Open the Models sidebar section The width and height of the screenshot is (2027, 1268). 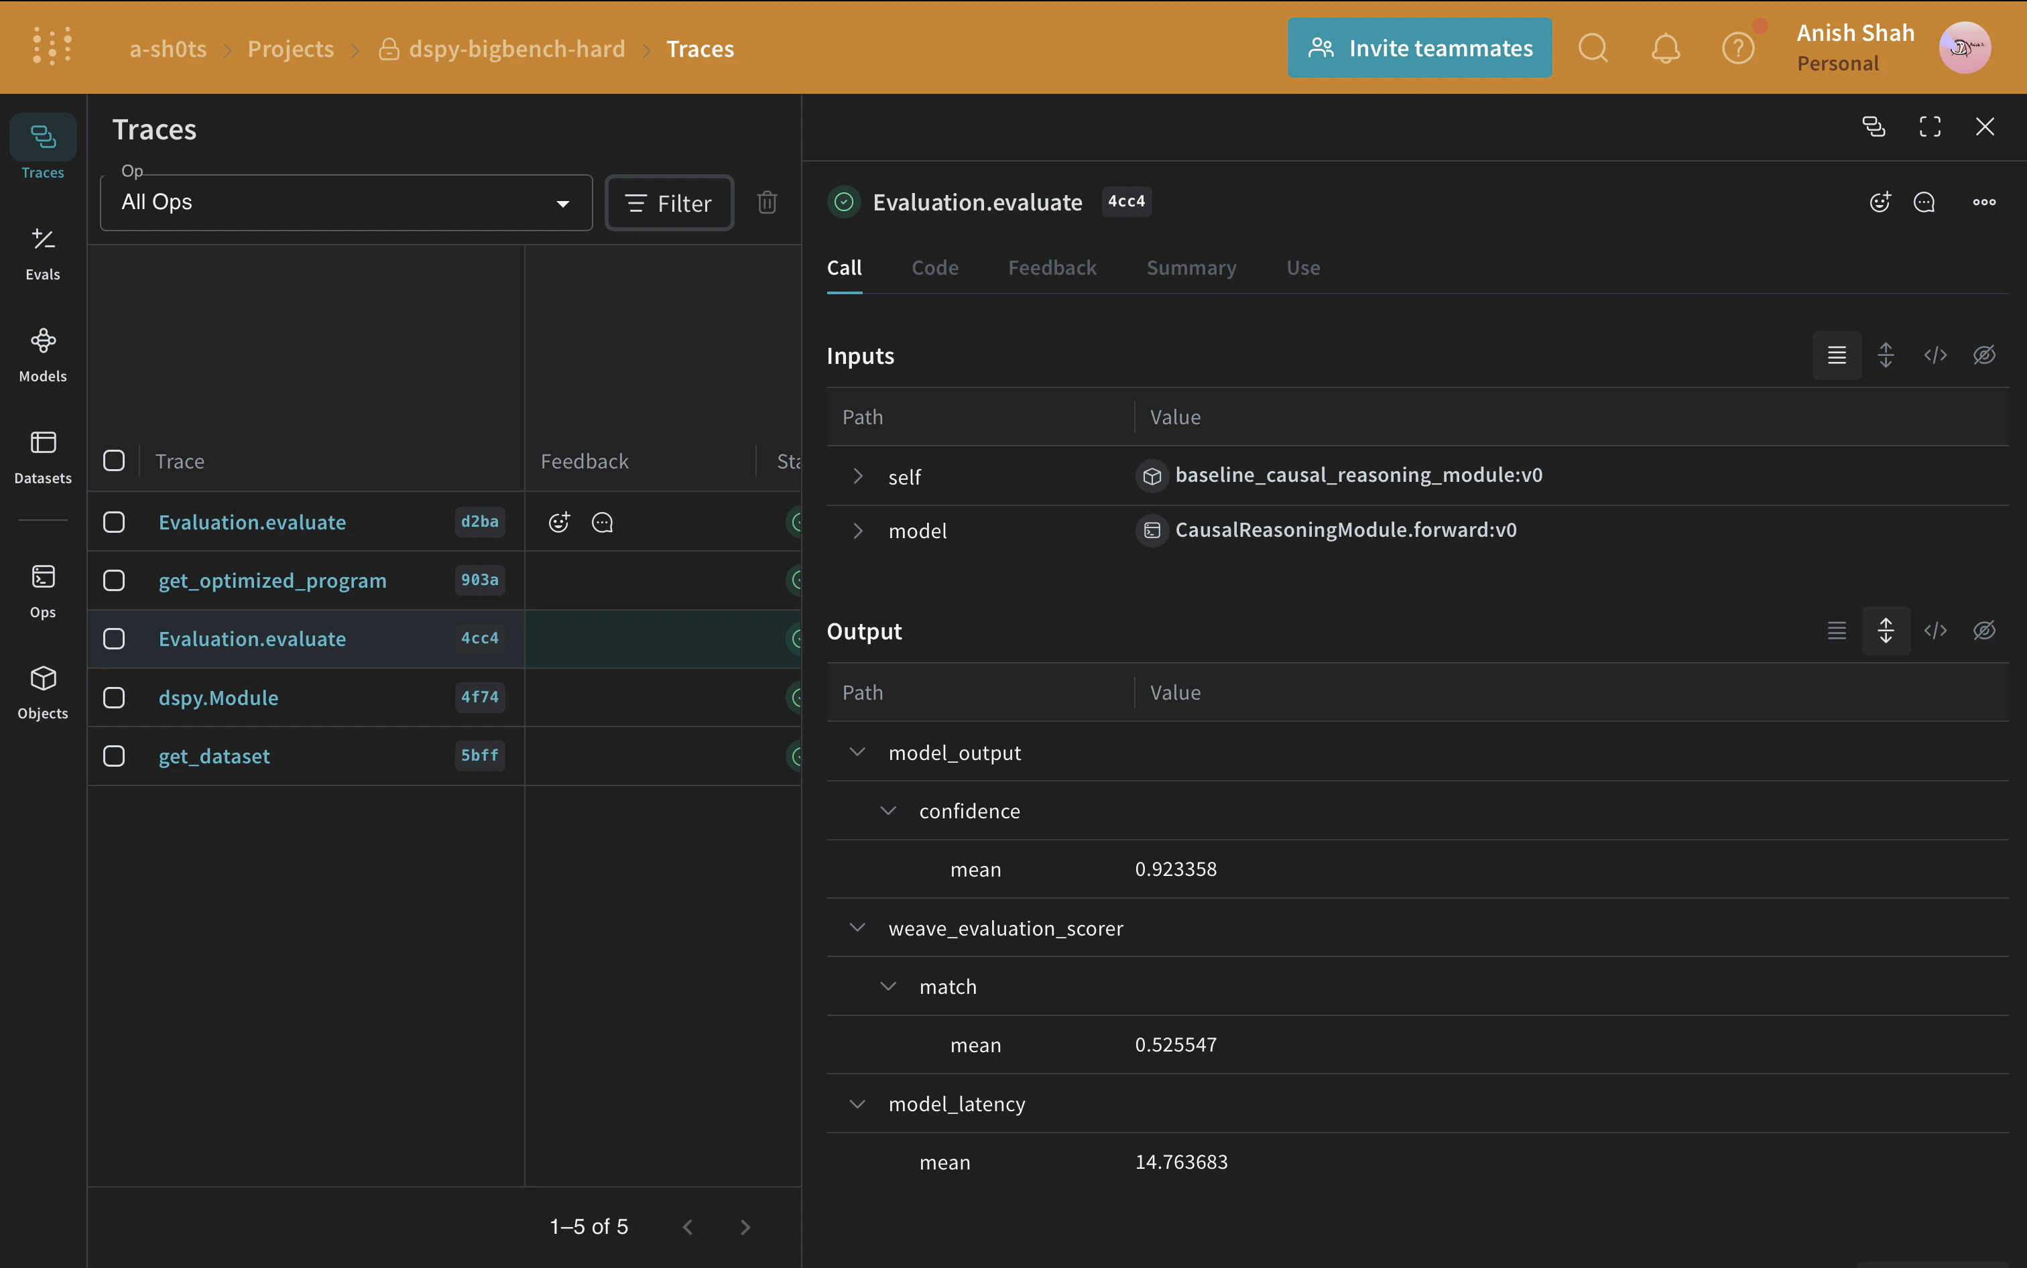43,354
